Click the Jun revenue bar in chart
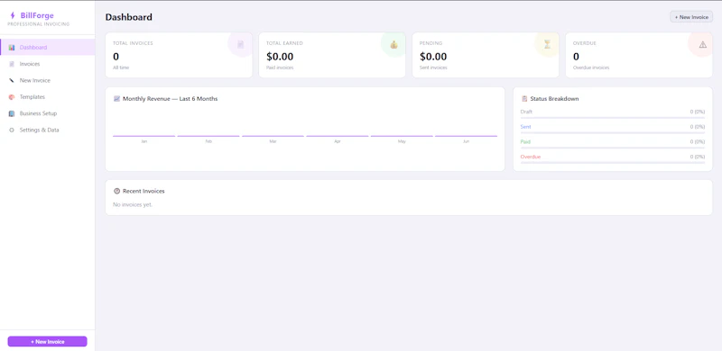 pyautogui.click(x=466, y=136)
